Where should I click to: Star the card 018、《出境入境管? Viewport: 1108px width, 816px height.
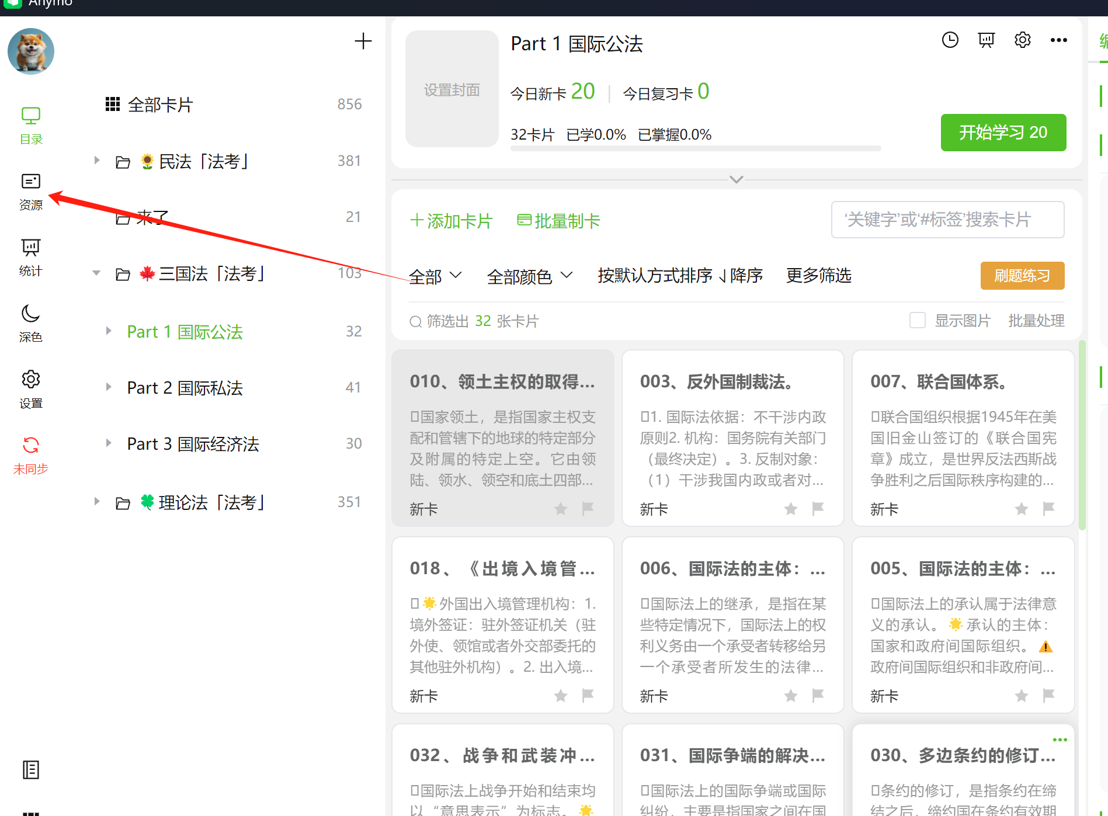click(561, 695)
